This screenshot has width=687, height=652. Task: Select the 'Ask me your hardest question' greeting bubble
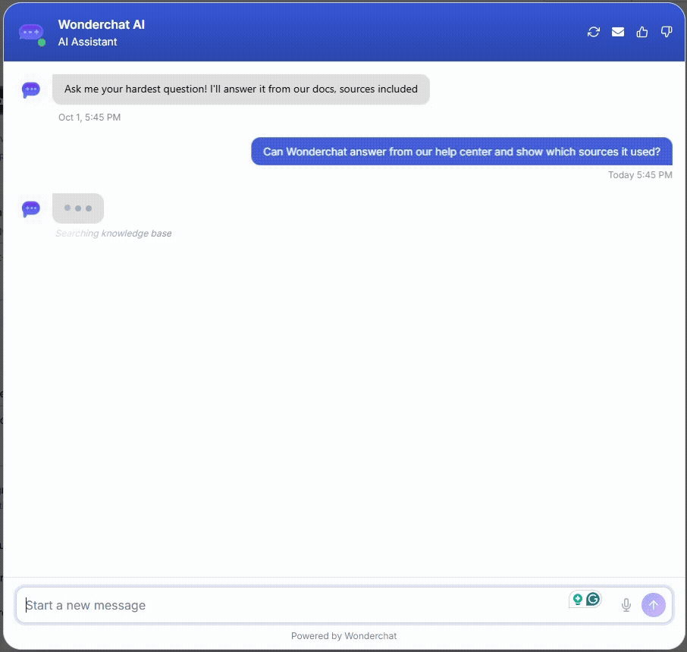pyautogui.click(x=241, y=89)
